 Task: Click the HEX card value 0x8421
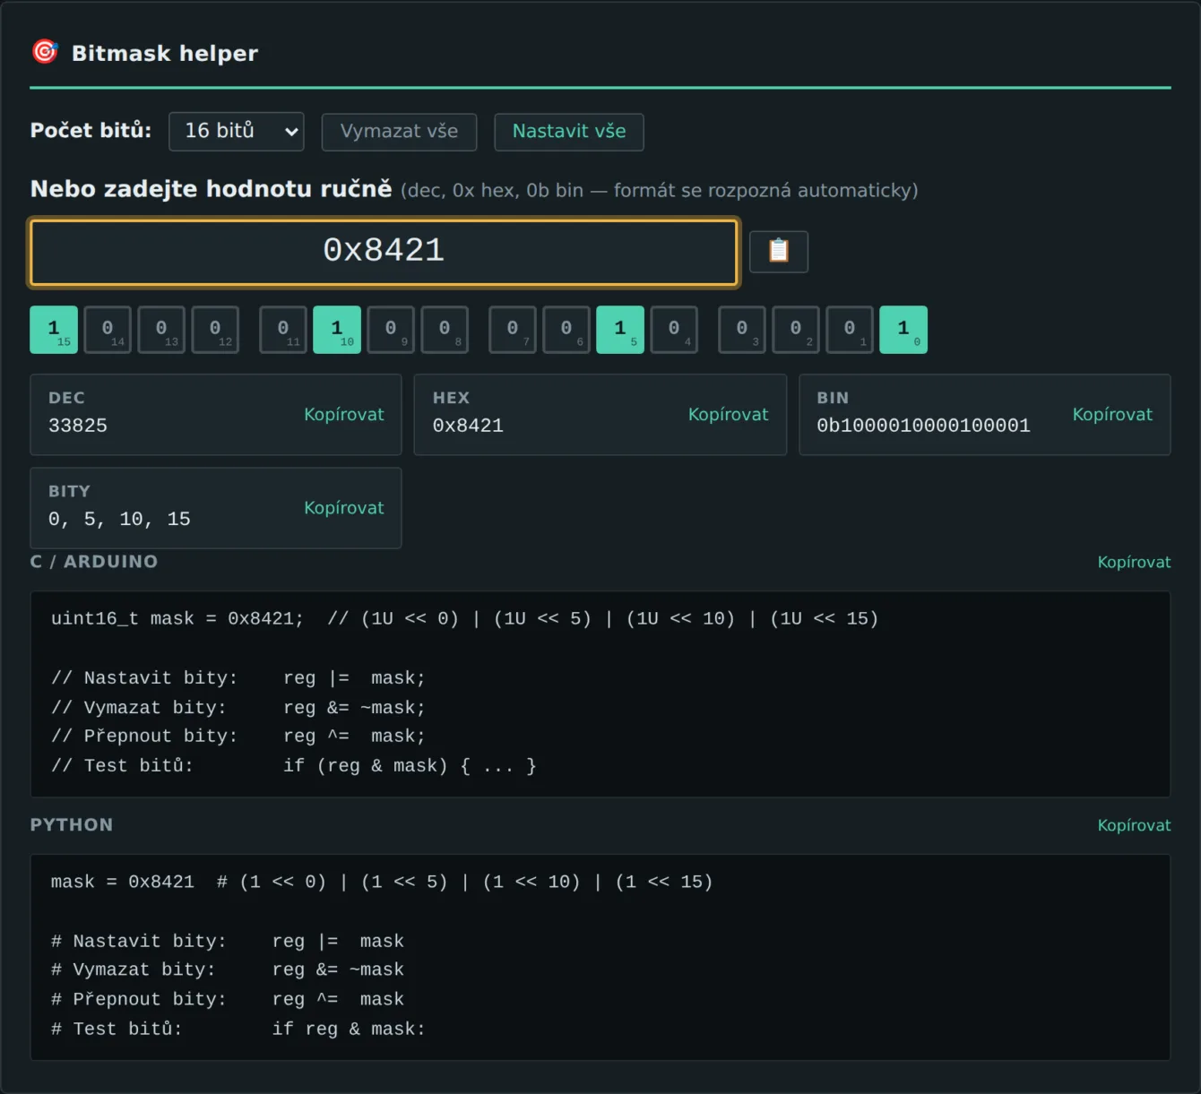click(468, 426)
